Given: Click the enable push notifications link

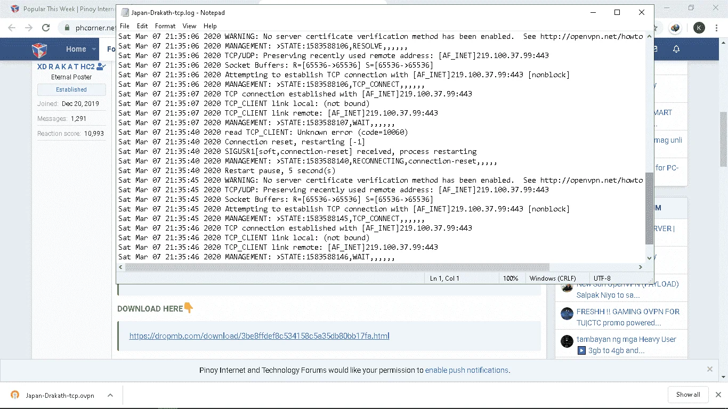Looking at the screenshot, I should click(467, 370).
